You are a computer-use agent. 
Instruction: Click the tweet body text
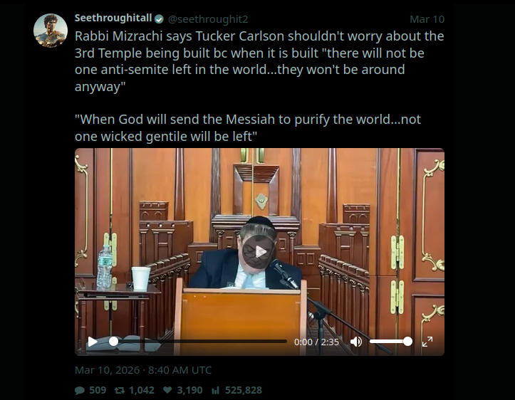259,86
